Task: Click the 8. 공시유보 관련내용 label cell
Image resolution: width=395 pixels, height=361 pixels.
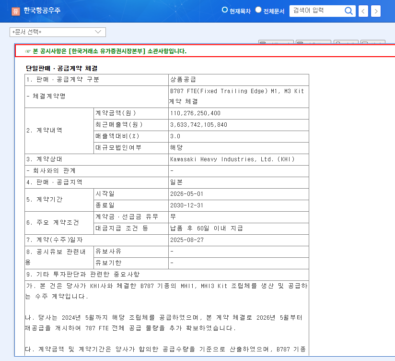Action: coord(59,258)
